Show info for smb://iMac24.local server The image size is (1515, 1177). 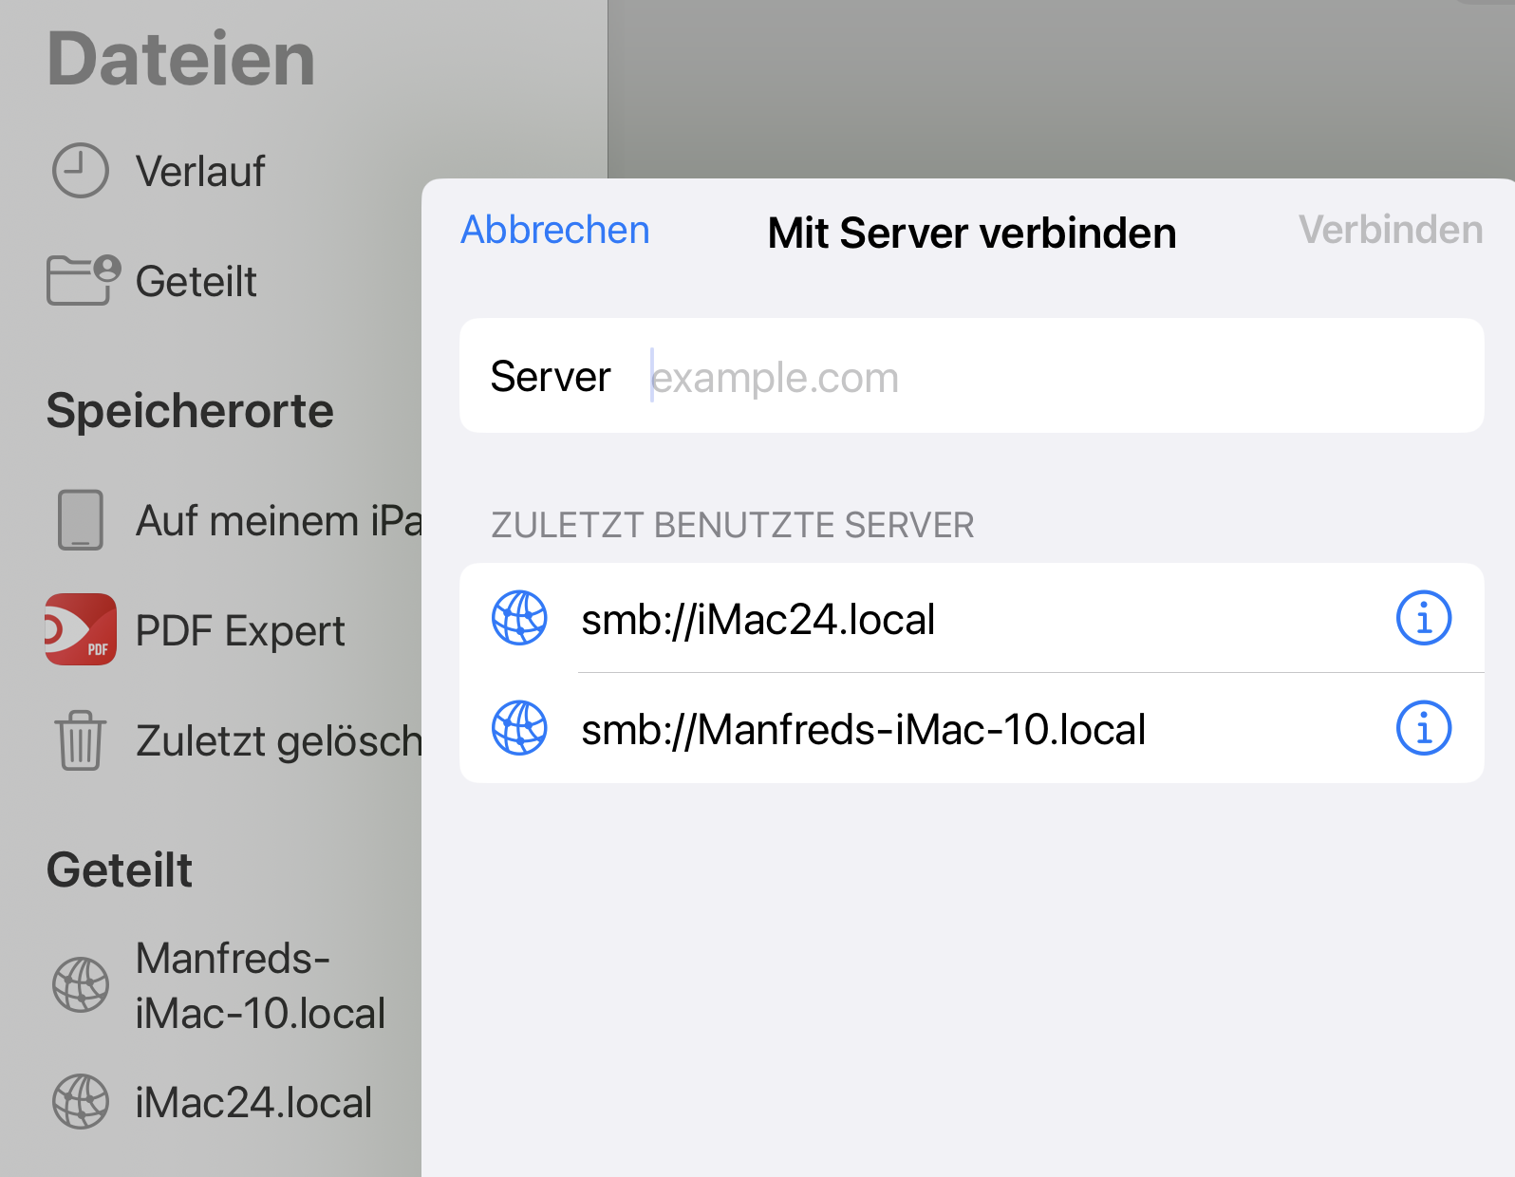click(x=1423, y=619)
